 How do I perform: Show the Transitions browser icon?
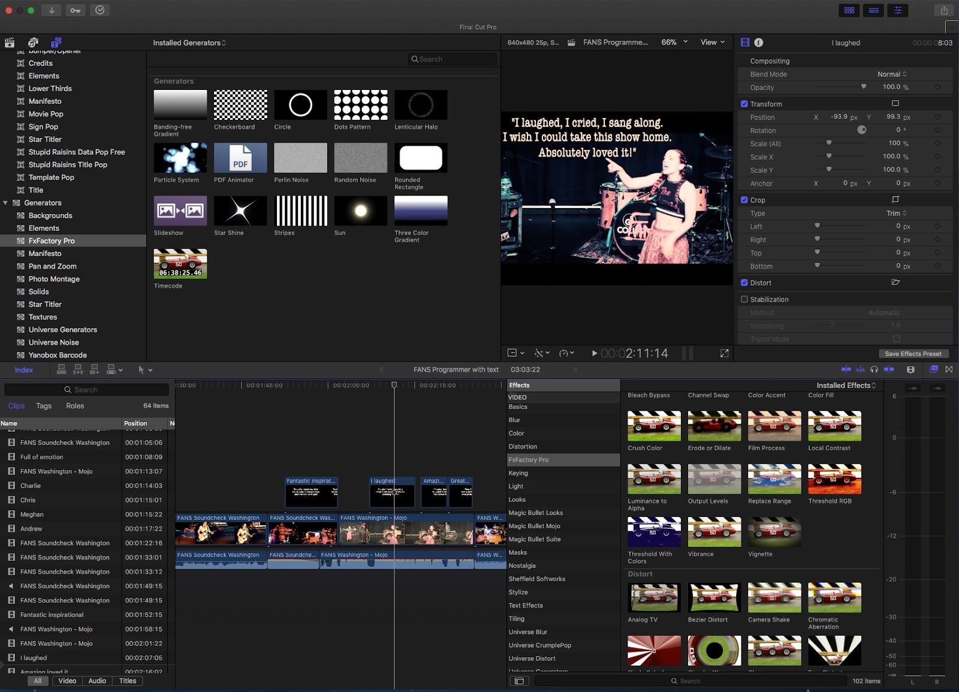(x=949, y=369)
